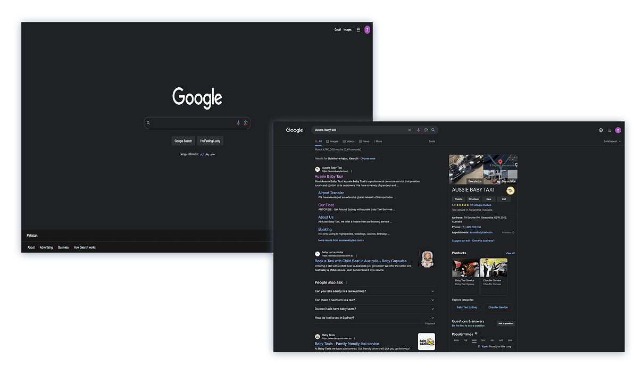Image resolution: width=642 pixels, height=375 pixels.
Task: Open the Google apps grid on homepage
Action: point(358,30)
